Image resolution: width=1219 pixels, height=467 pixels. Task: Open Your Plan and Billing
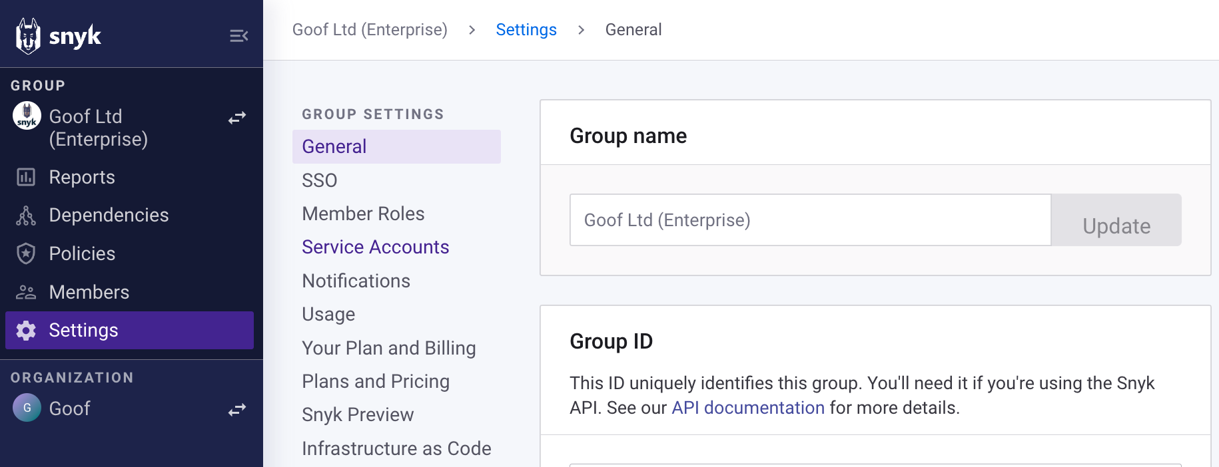pos(389,348)
